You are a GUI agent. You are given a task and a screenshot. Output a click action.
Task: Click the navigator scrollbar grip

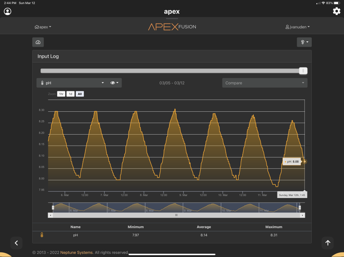176,215
